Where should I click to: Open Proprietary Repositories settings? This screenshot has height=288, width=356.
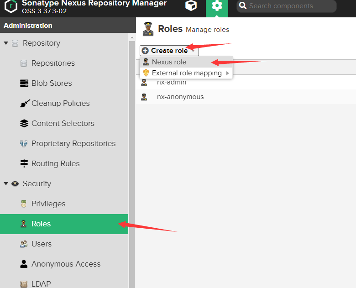pos(73,144)
